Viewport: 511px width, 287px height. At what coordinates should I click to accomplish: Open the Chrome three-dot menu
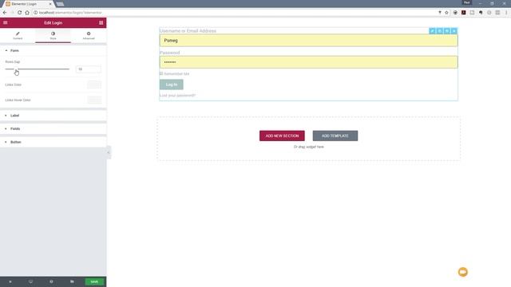click(x=506, y=13)
